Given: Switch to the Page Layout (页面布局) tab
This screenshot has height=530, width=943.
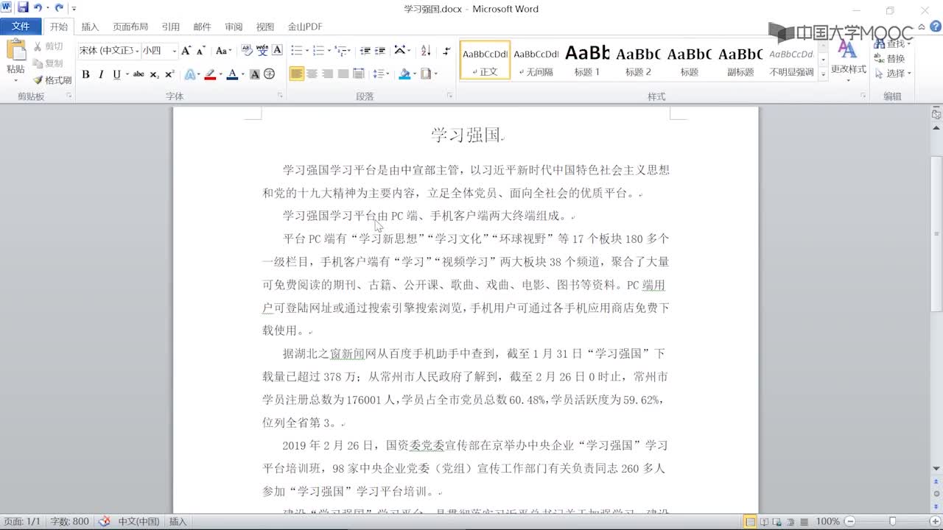Looking at the screenshot, I should point(130,26).
